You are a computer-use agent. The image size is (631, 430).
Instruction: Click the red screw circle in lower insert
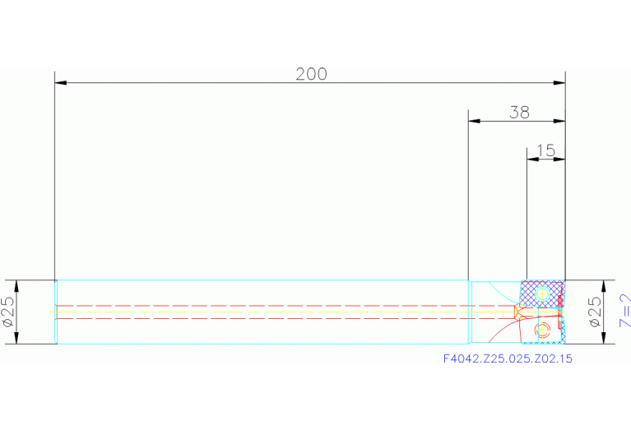[541, 331]
